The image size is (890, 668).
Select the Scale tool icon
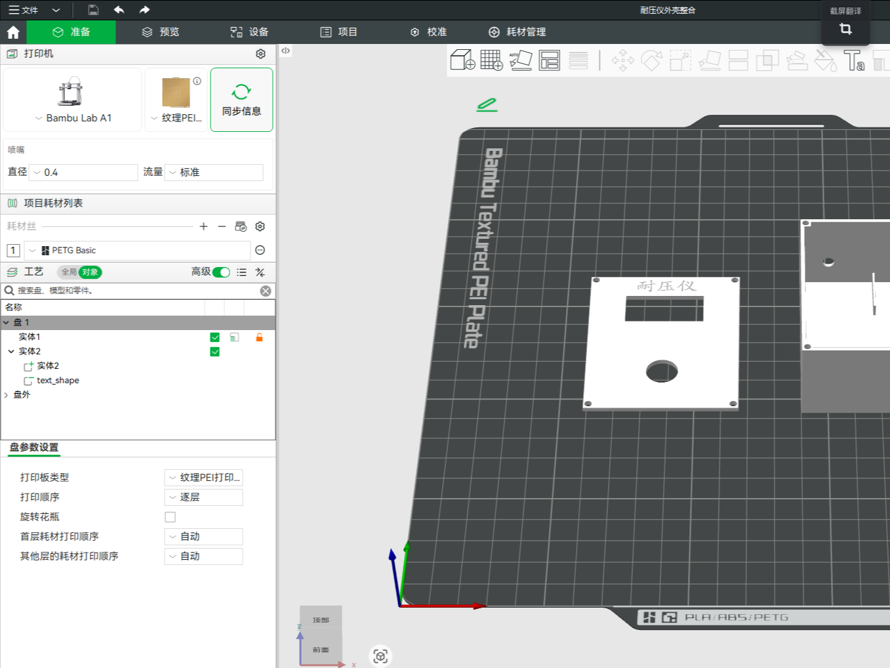[x=680, y=60]
